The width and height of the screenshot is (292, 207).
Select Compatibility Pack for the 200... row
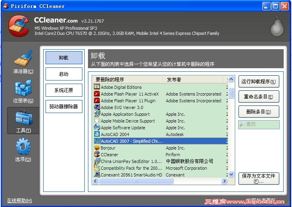160,168
